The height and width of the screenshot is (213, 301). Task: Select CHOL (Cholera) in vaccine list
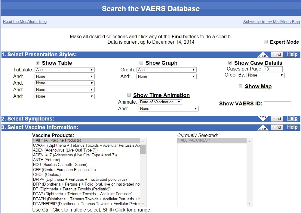(x=86, y=174)
